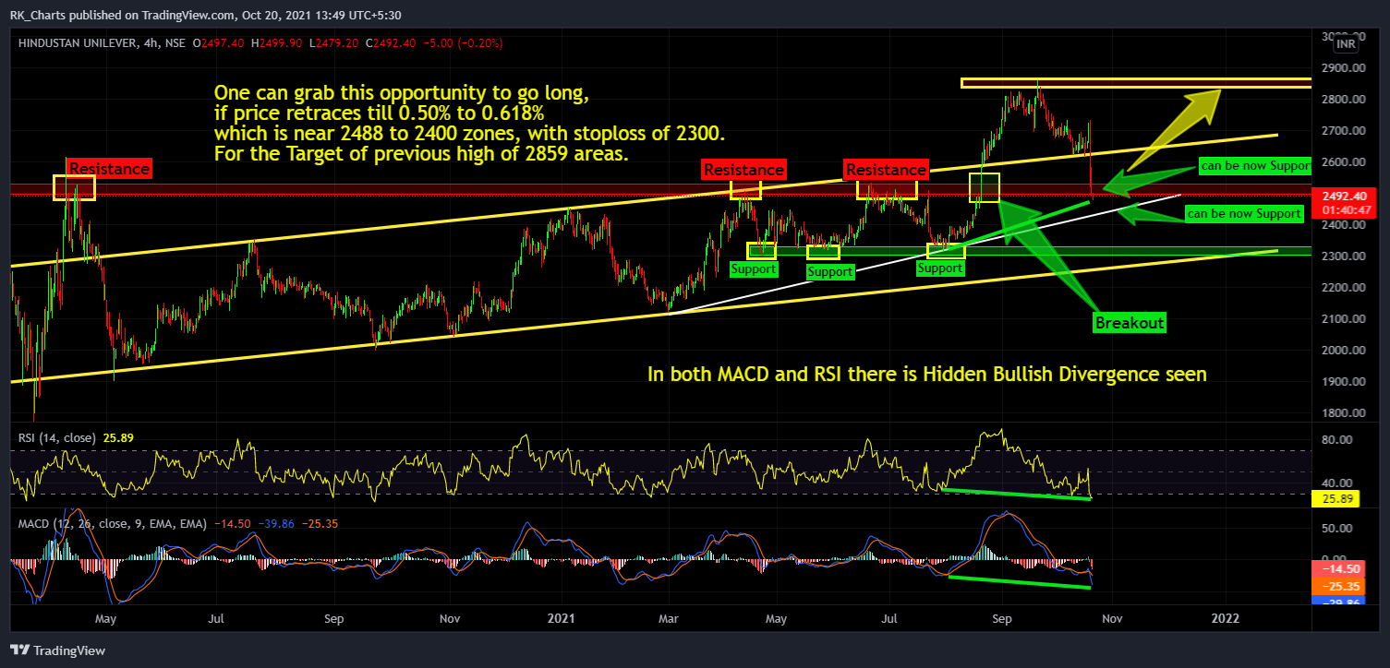Open the RSI (14, close) indicator legend
The height and width of the screenshot is (668, 1390).
[x=56, y=438]
